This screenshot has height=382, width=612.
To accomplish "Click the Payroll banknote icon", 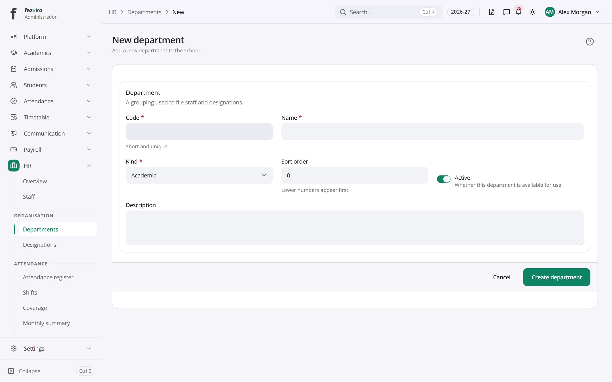I will point(14,149).
